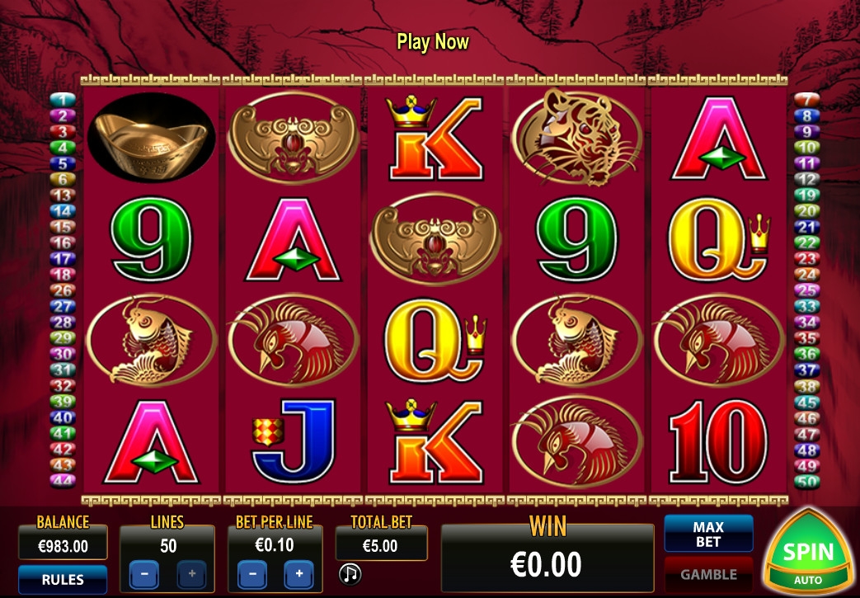Select the Gamble button

708,574
